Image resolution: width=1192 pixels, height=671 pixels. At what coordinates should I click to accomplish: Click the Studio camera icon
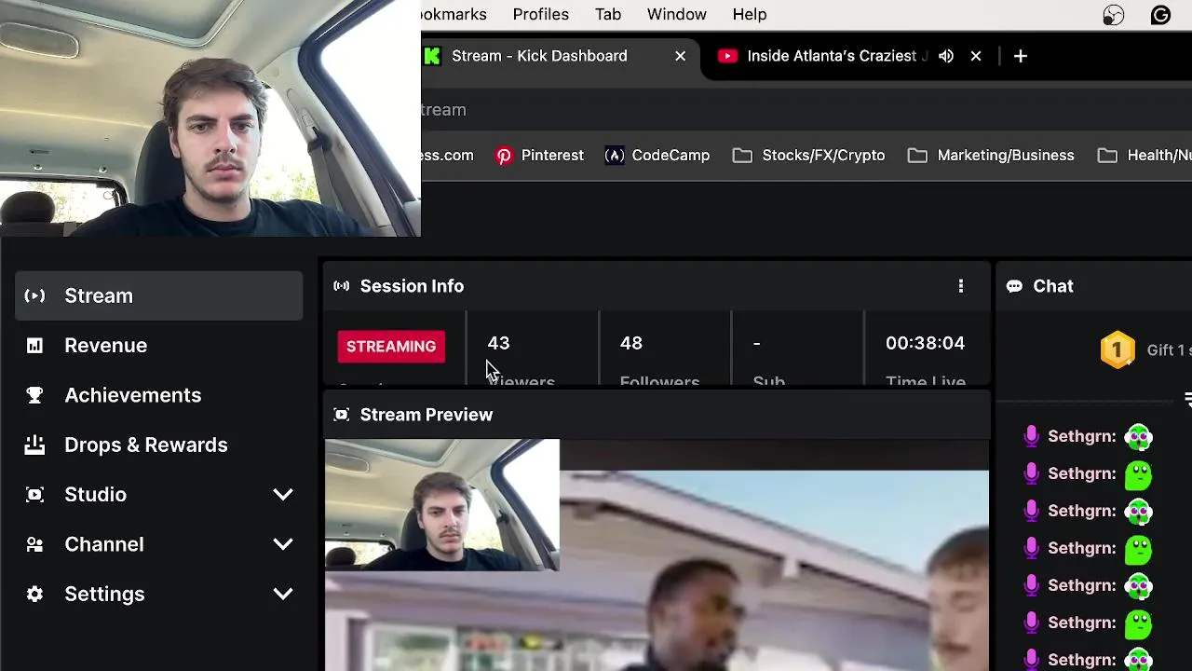(34, 495)
